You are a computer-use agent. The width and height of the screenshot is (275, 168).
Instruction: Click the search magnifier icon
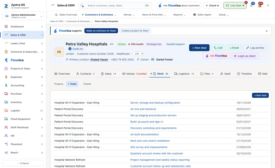(x=82, y=6)
